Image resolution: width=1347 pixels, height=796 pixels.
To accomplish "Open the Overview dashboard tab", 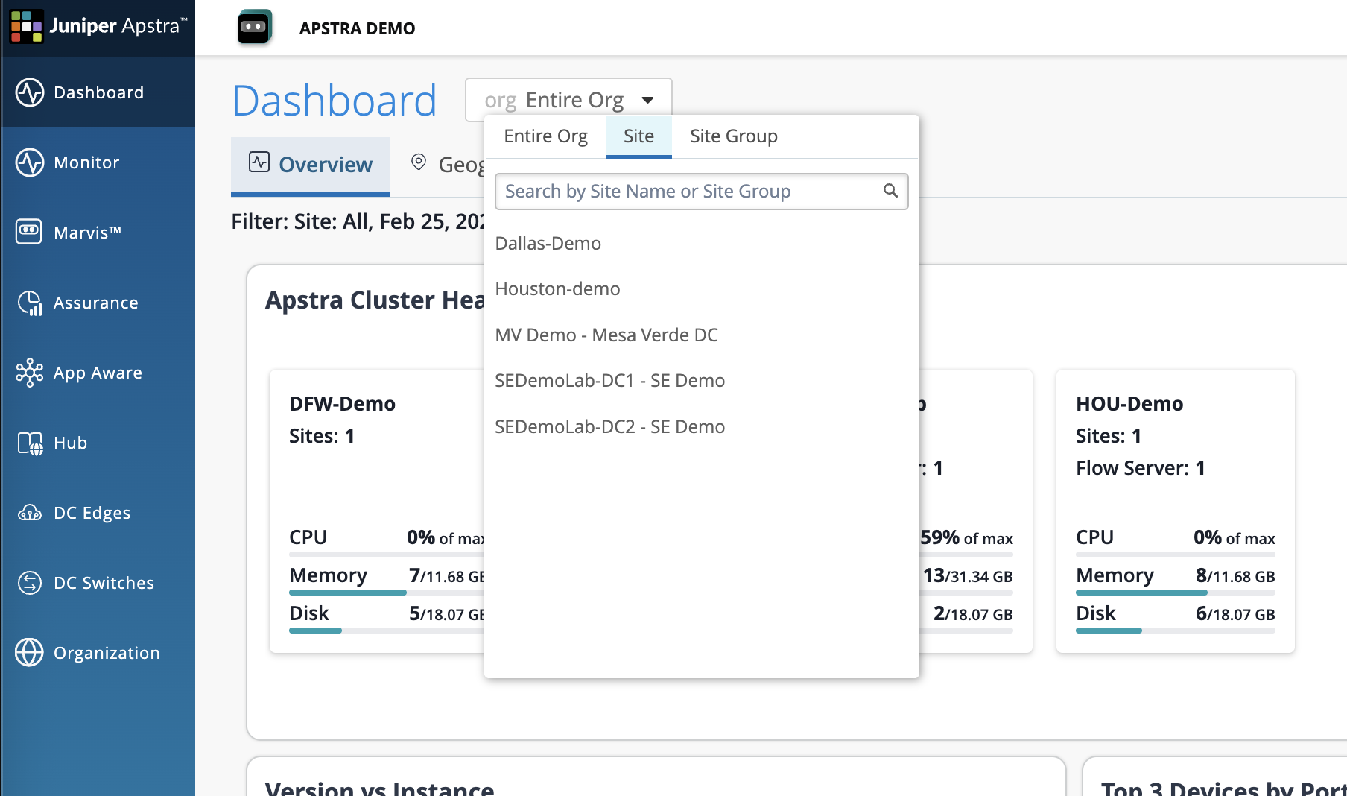I will point(311,165).
